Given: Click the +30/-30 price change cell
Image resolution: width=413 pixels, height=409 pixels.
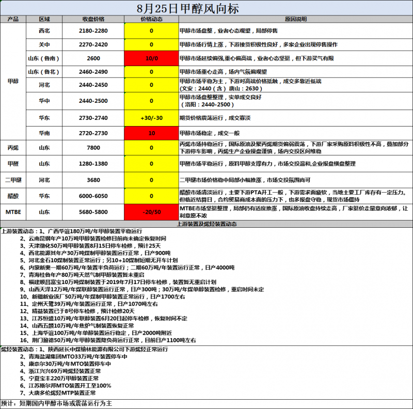Looking at the screenshot, I should 151,118.
